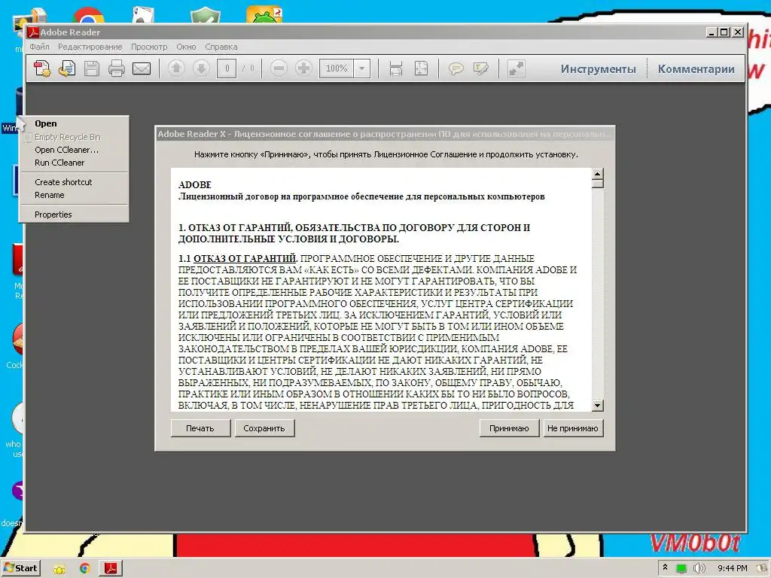Choose Rename in context menu
This screenshot has height=578, width=771.
tap(75, 195)
